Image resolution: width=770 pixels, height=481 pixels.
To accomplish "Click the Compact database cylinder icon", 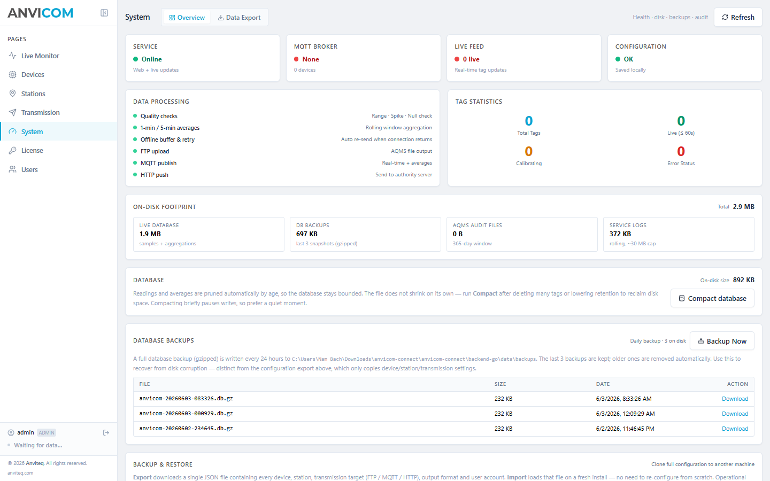I will [x=682, y=298].
